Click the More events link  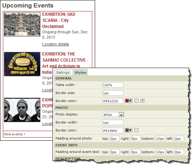(15, 134)
